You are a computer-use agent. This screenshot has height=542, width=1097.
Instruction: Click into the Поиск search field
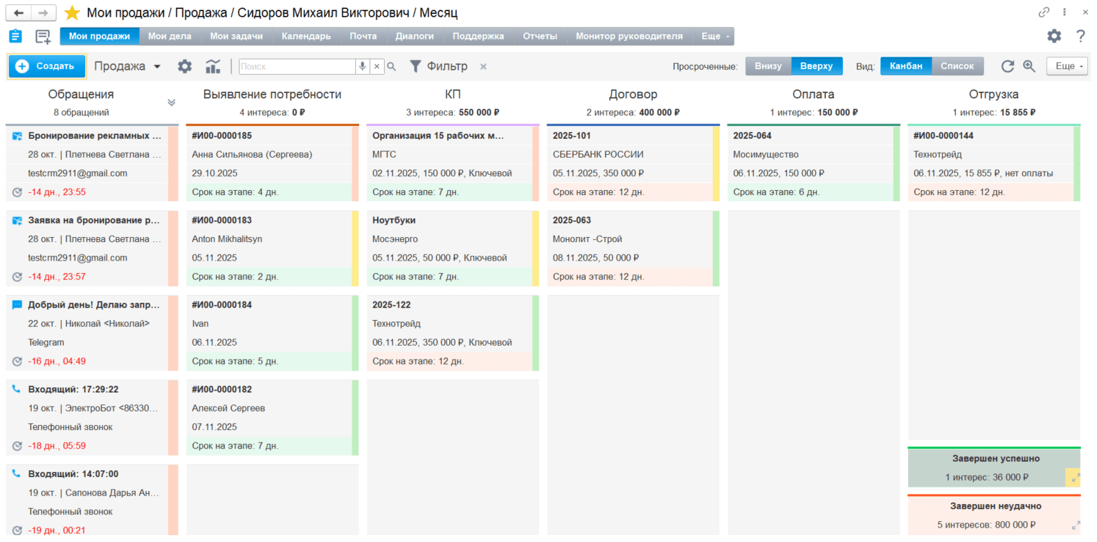(x=297, y=66)
